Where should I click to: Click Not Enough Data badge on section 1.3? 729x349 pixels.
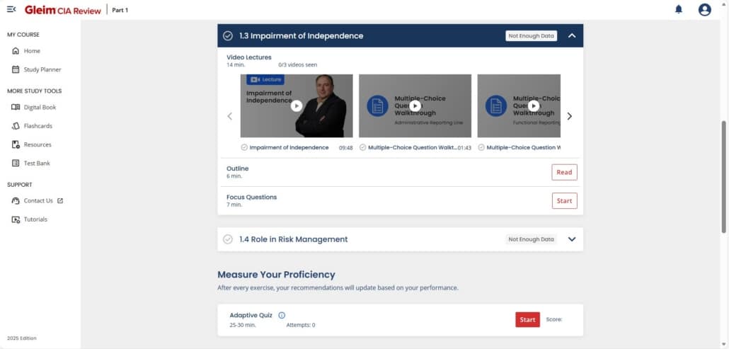click(x=531, y=36)
